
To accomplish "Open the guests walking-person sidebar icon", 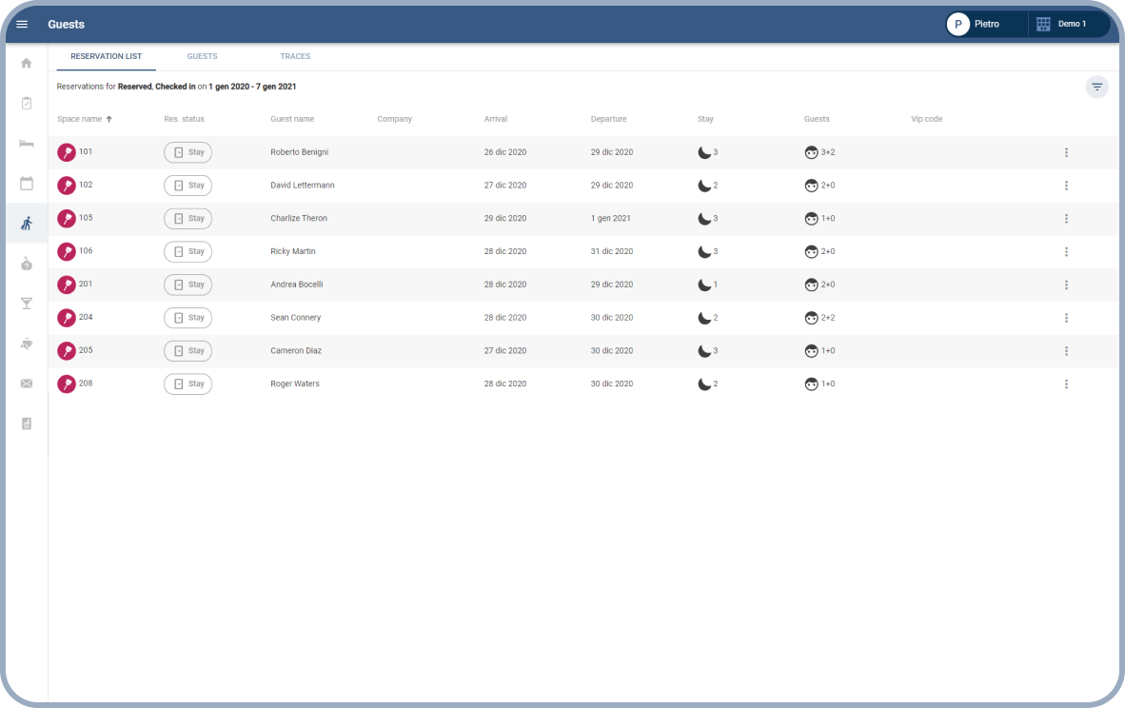I will pos(27,224).
